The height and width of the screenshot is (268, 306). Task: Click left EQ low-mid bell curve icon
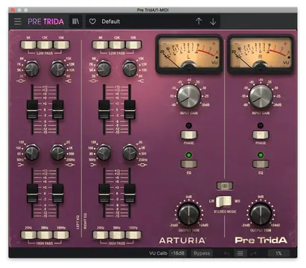click(x=70, y=165)
